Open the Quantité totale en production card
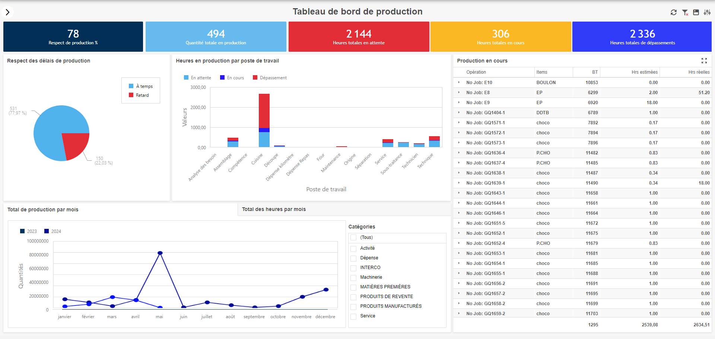The height and width of the screenshot is (339, 715). pyautogui.click(x=216, y=36)
